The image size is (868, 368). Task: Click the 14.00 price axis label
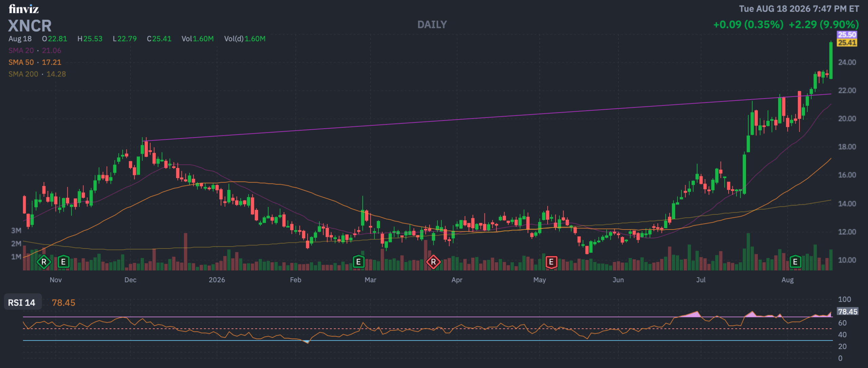847,203
